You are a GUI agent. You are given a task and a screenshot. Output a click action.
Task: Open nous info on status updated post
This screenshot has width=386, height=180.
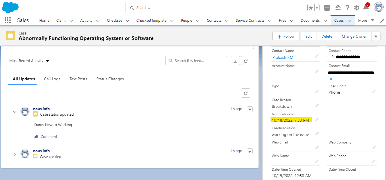[41, 109]
